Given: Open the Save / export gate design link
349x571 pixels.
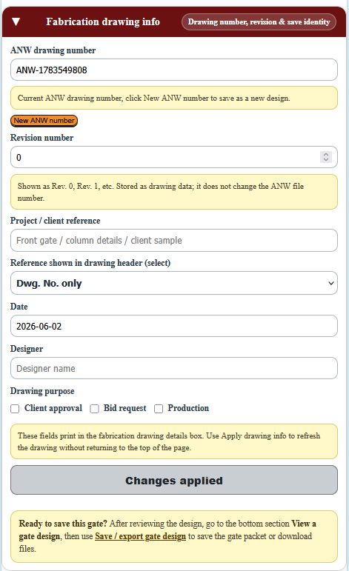Looking at the screenshot, I should 140,536.
